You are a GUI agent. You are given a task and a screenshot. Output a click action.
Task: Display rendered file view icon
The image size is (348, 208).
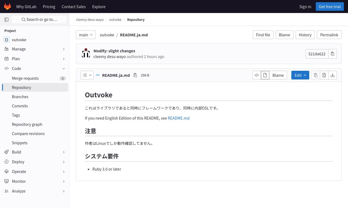point(265,75)
